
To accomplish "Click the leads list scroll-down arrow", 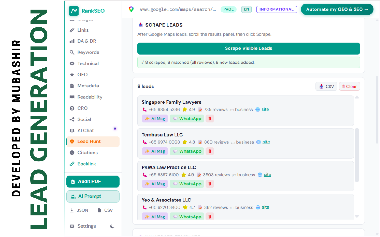I will 357,217.
